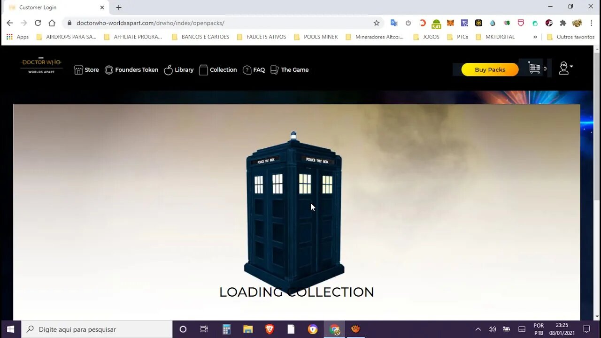
Task: Click the page vertical scrollbar
Action: click(597, 127)
